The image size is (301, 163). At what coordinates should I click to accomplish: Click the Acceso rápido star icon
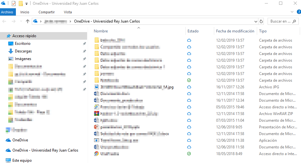pyautogui.click(x=9, y=36)
